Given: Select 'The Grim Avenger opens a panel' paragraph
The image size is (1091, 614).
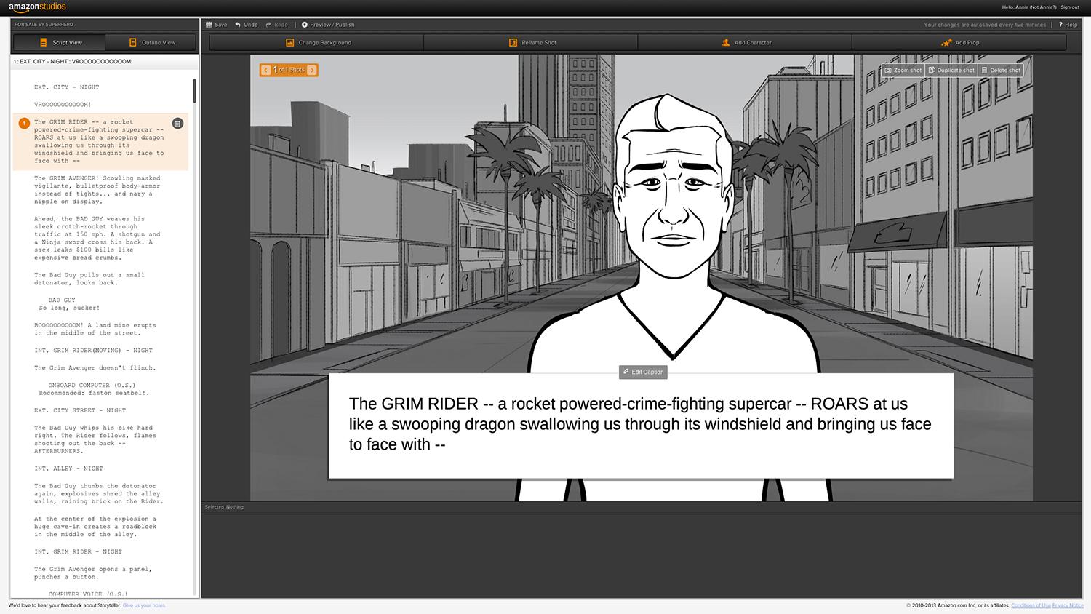Looking at the screenshot, I should [93, 573].
